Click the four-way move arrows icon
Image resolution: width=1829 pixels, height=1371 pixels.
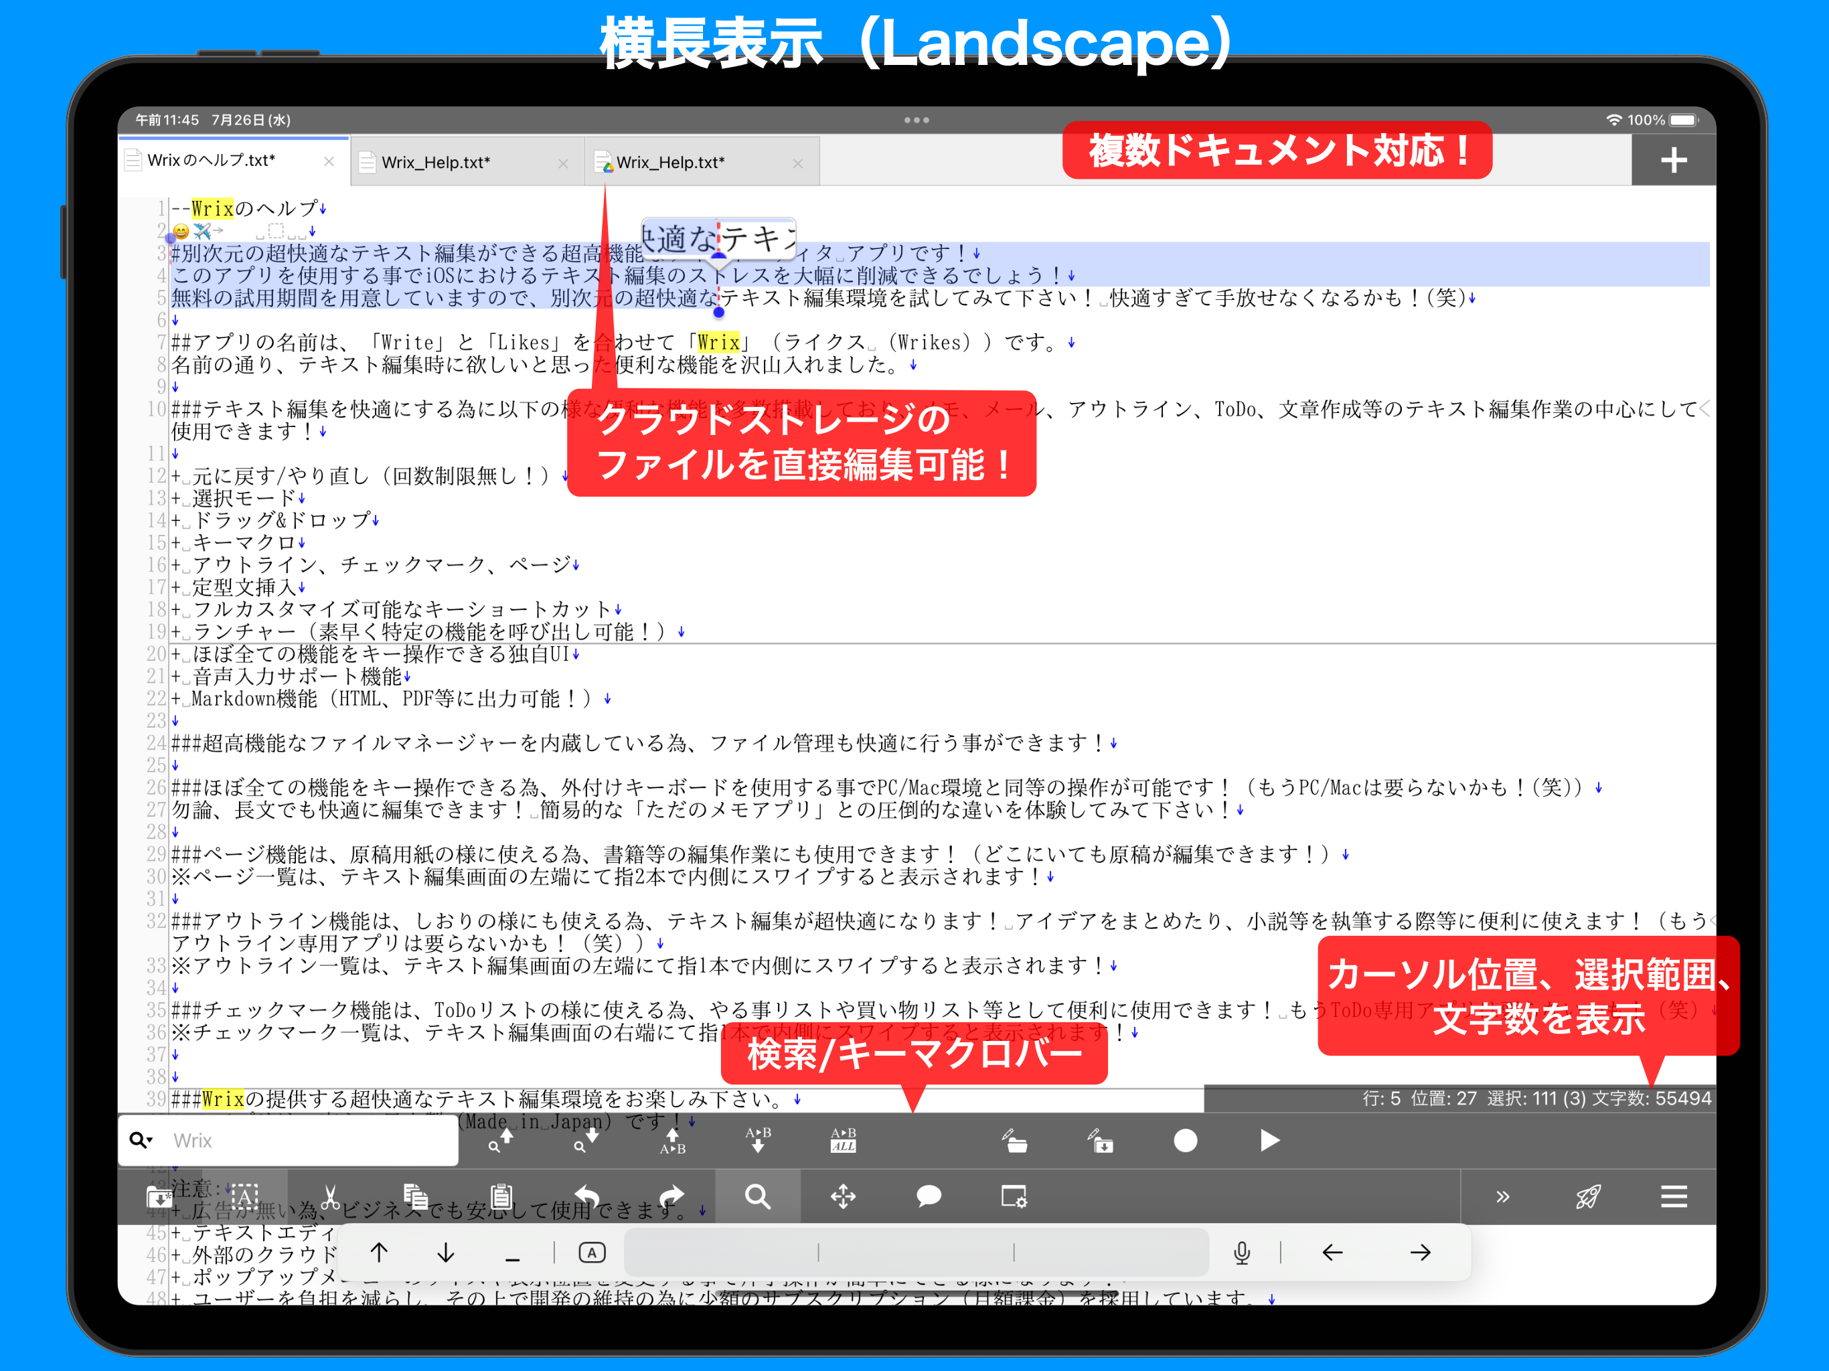tap(844, 1196)
